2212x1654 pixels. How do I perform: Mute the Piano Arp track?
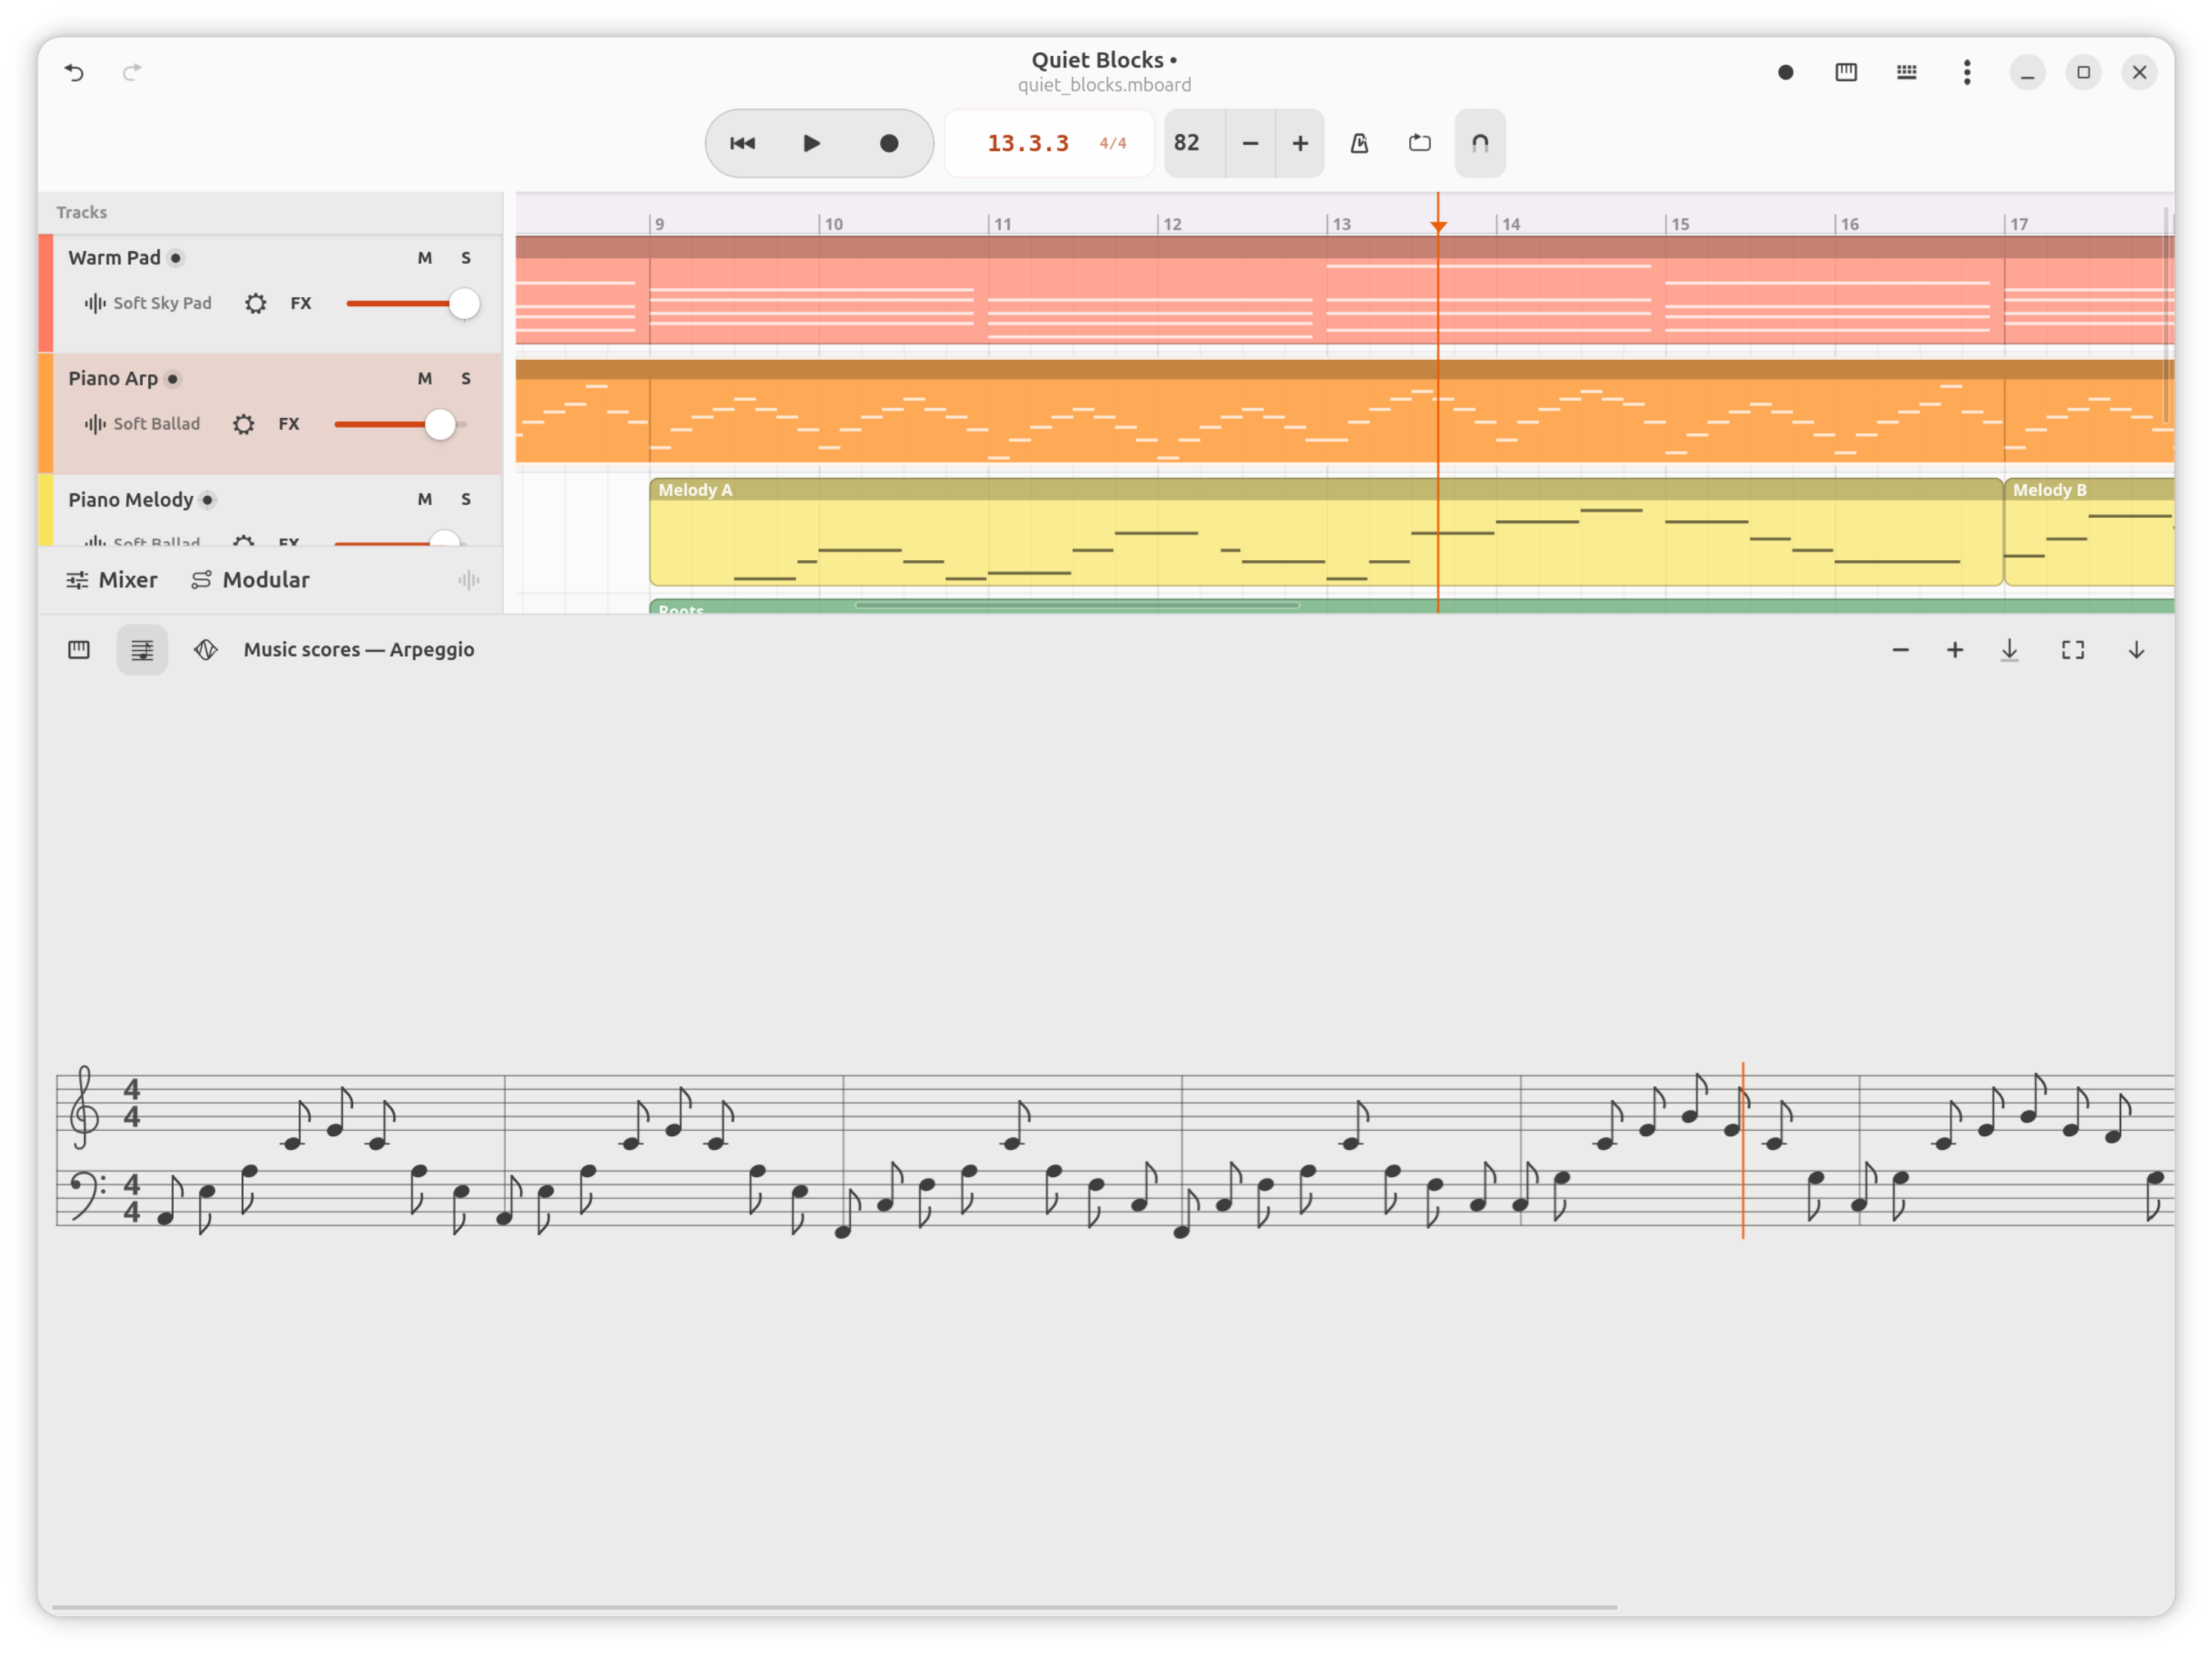(425, 379)
